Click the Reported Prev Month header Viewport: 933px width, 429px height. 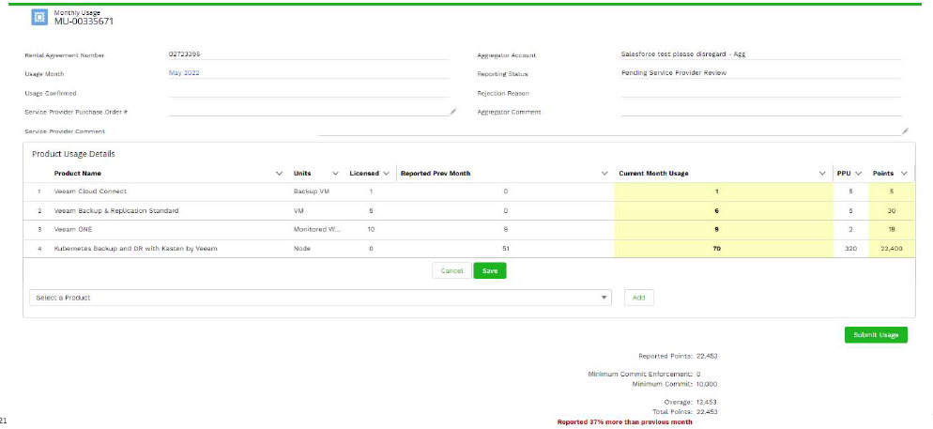(x=436, y=174)
